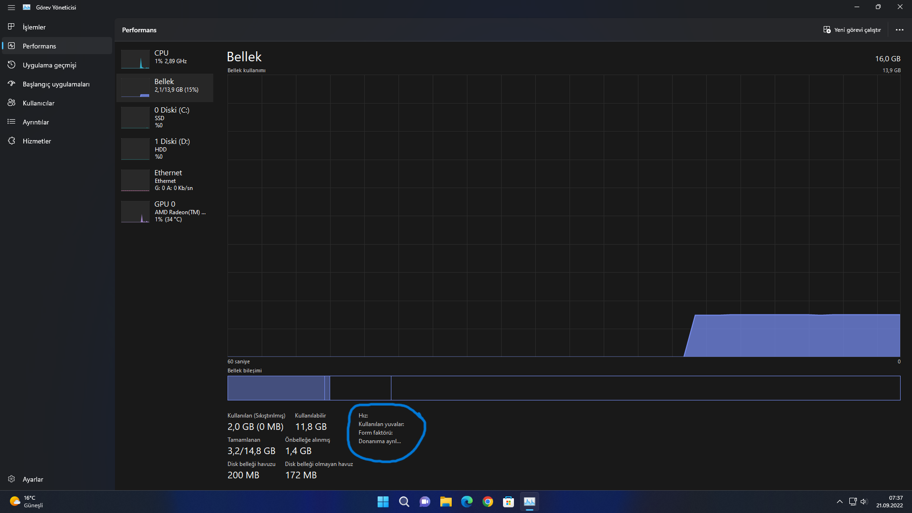Click the Bellek kullanımı graph area

564,216
